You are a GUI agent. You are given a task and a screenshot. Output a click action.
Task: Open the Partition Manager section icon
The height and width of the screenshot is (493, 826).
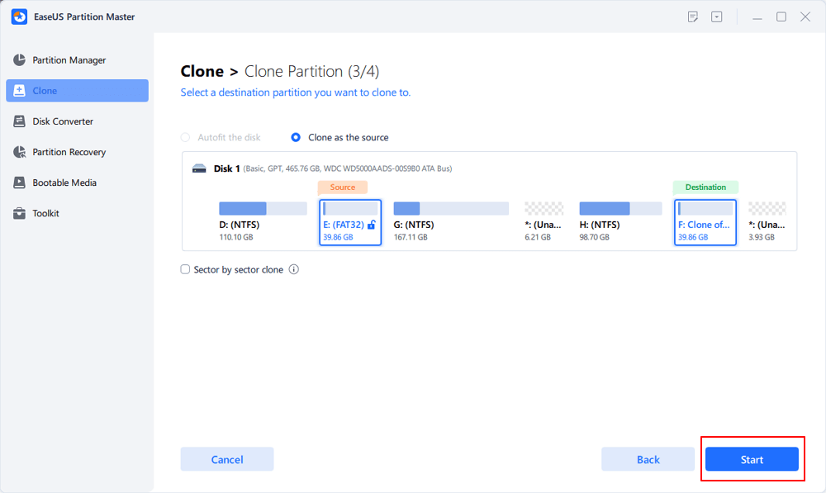[x=20, y=60]
